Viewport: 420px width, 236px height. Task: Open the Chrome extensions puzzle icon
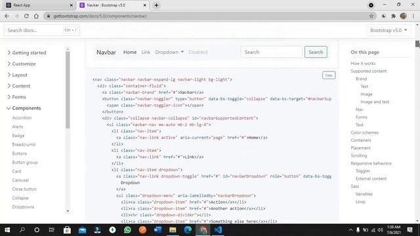coord(394,16)
